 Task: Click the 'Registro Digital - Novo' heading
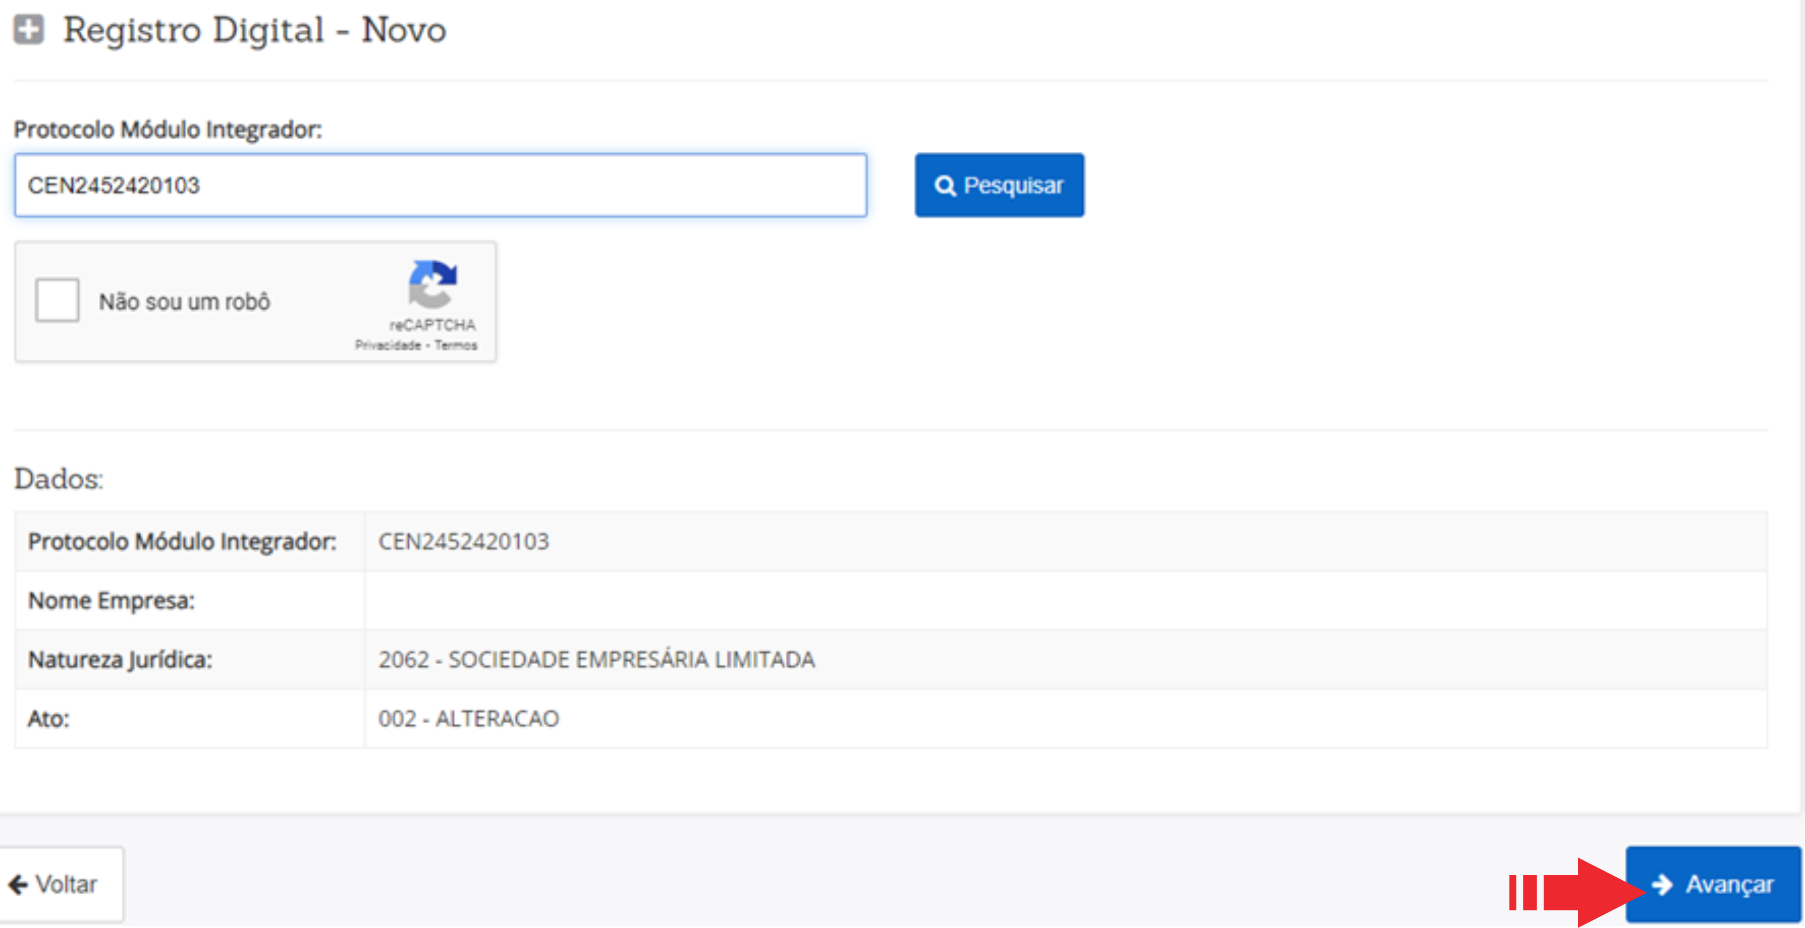[x=254, y=30]
